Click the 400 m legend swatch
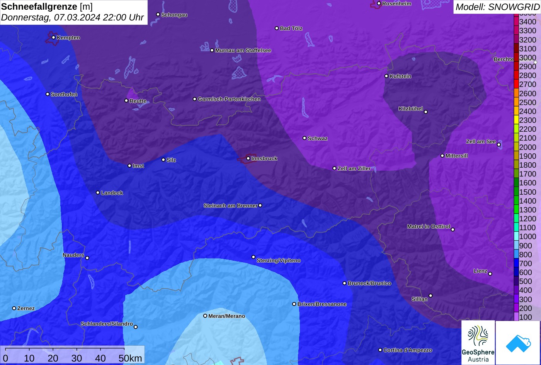 [516, 290]
